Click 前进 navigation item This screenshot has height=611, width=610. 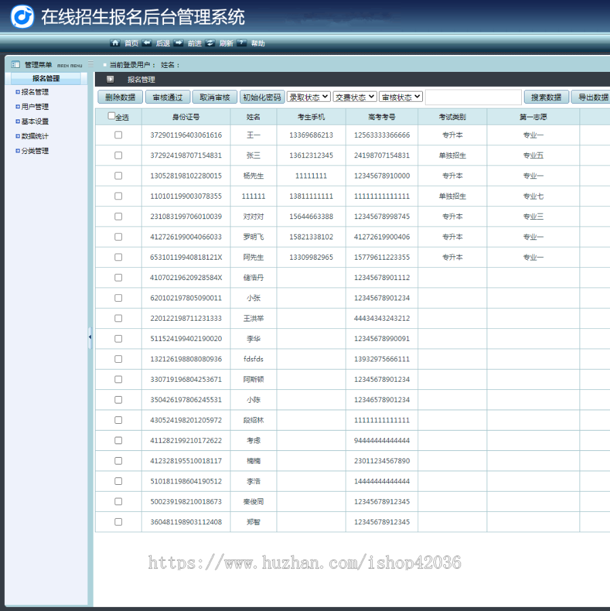pyautogui.click(x=195, y=43)
